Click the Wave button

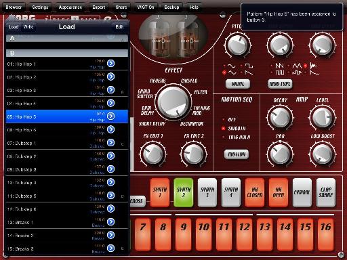pyautogui.click(x=238, y=84)
